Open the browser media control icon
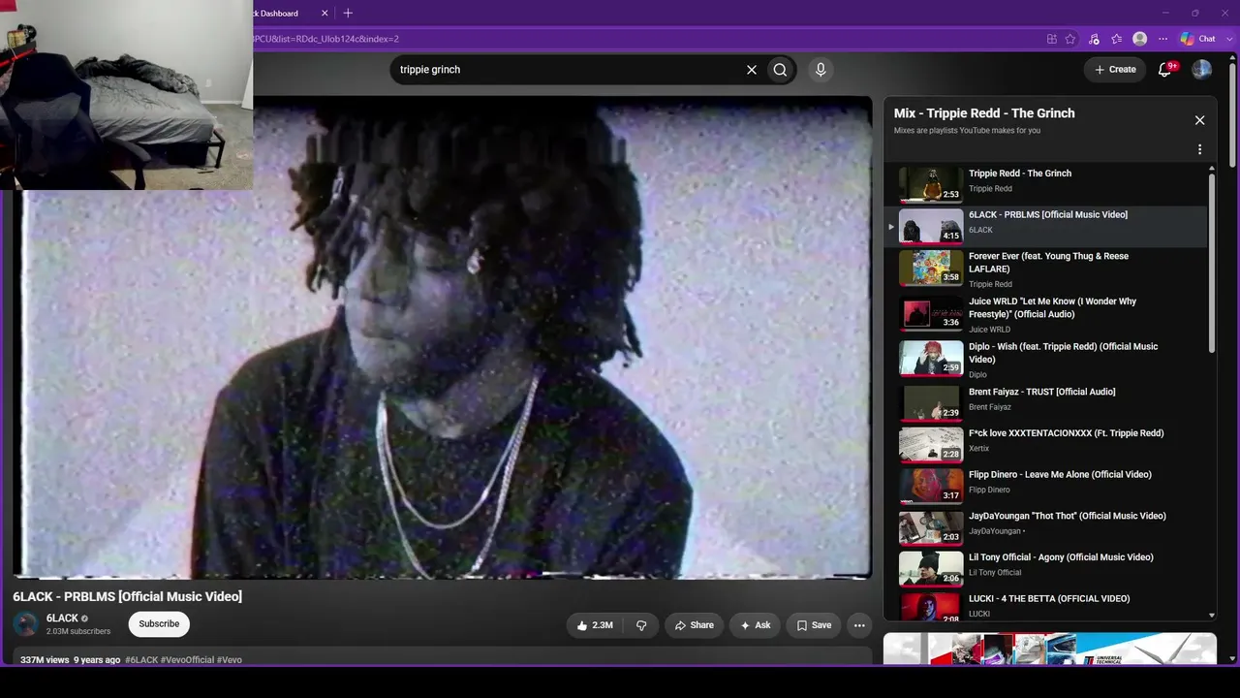This screenshot has height=698, width=1240. pos(1094,39)
